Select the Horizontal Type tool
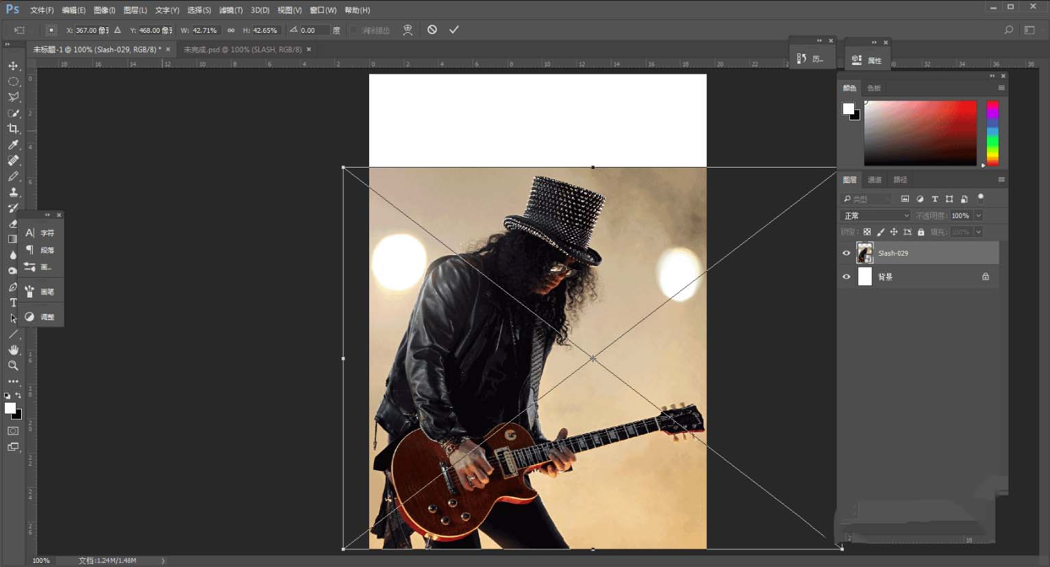Viewport: 1050px width, 567px height. pyautogui.click(x=13, y=302)
